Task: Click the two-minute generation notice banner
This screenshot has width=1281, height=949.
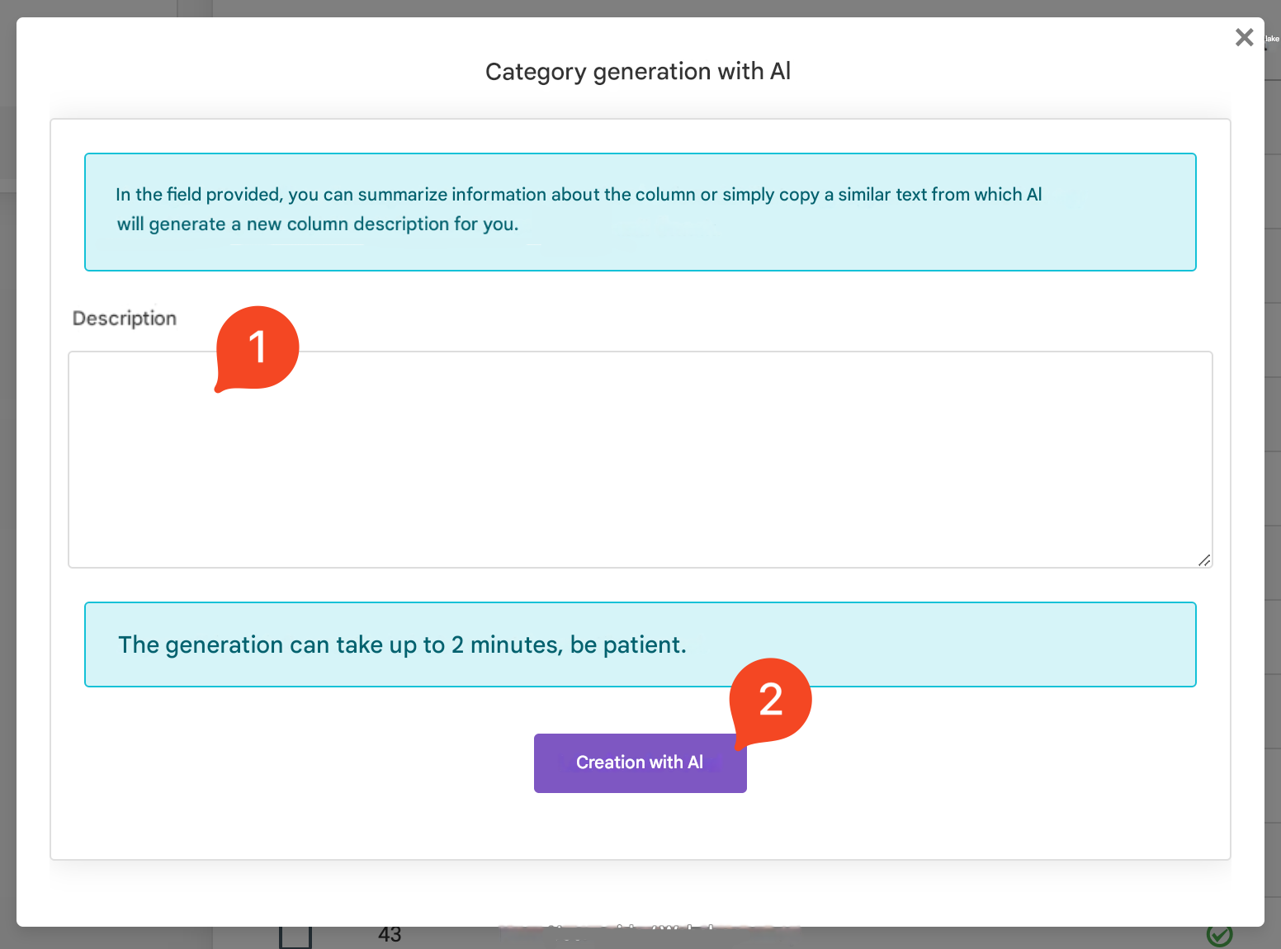Action: coord(640,644)
